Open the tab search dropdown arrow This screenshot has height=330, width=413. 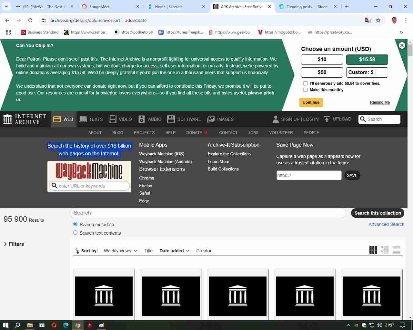click(6, 6)
